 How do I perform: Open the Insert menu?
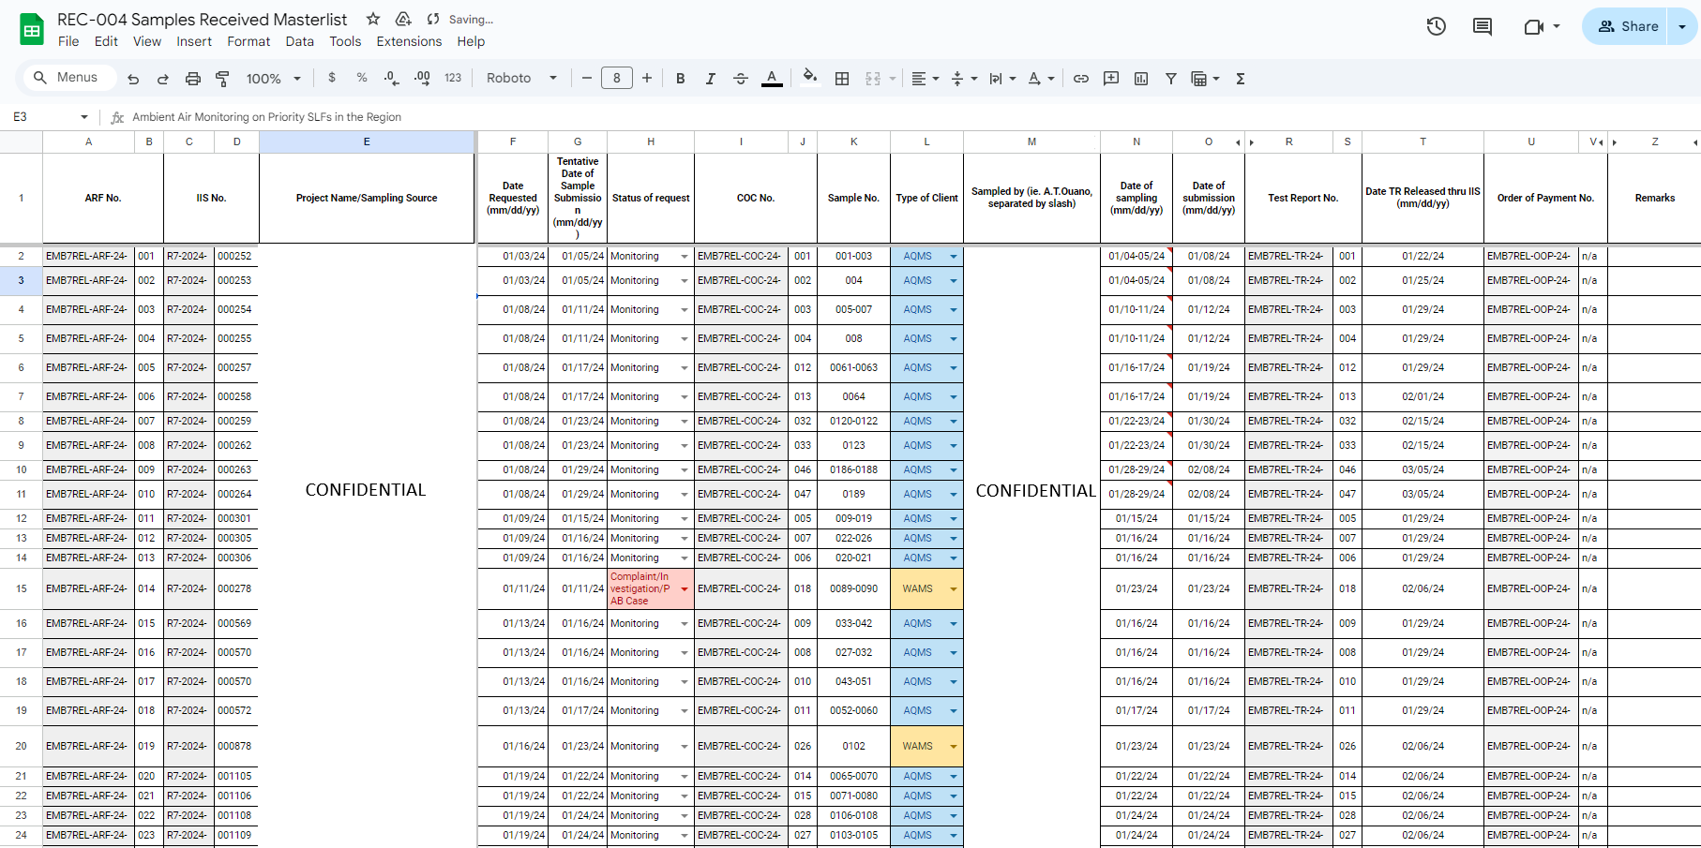tap(194, 41)
